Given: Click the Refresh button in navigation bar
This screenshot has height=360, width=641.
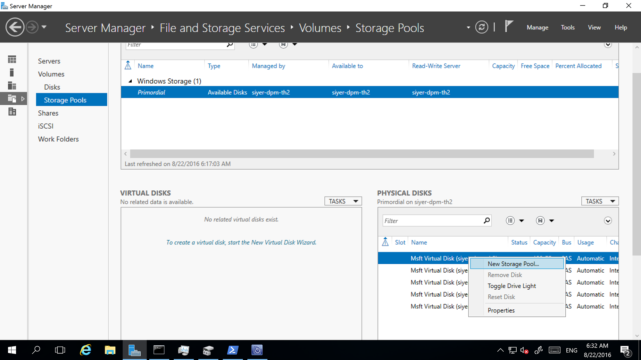Looking at the screenshot, I should 482,27.
